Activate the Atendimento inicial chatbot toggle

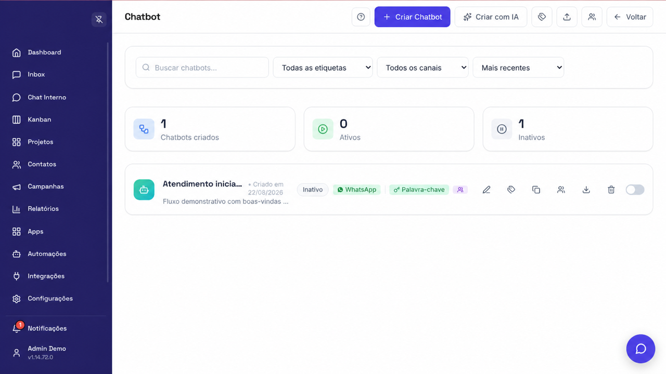pos(635,190)
